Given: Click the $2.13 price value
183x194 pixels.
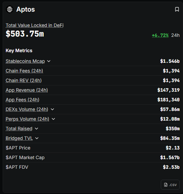Looking at the screenshot, I should tap(173, 148).
